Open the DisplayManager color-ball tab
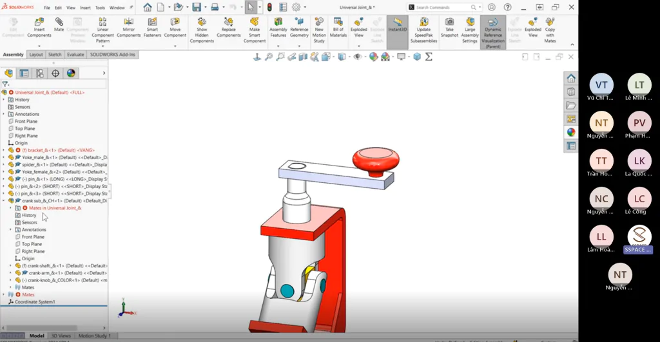 pyautogui.click(x=71, y=73)
